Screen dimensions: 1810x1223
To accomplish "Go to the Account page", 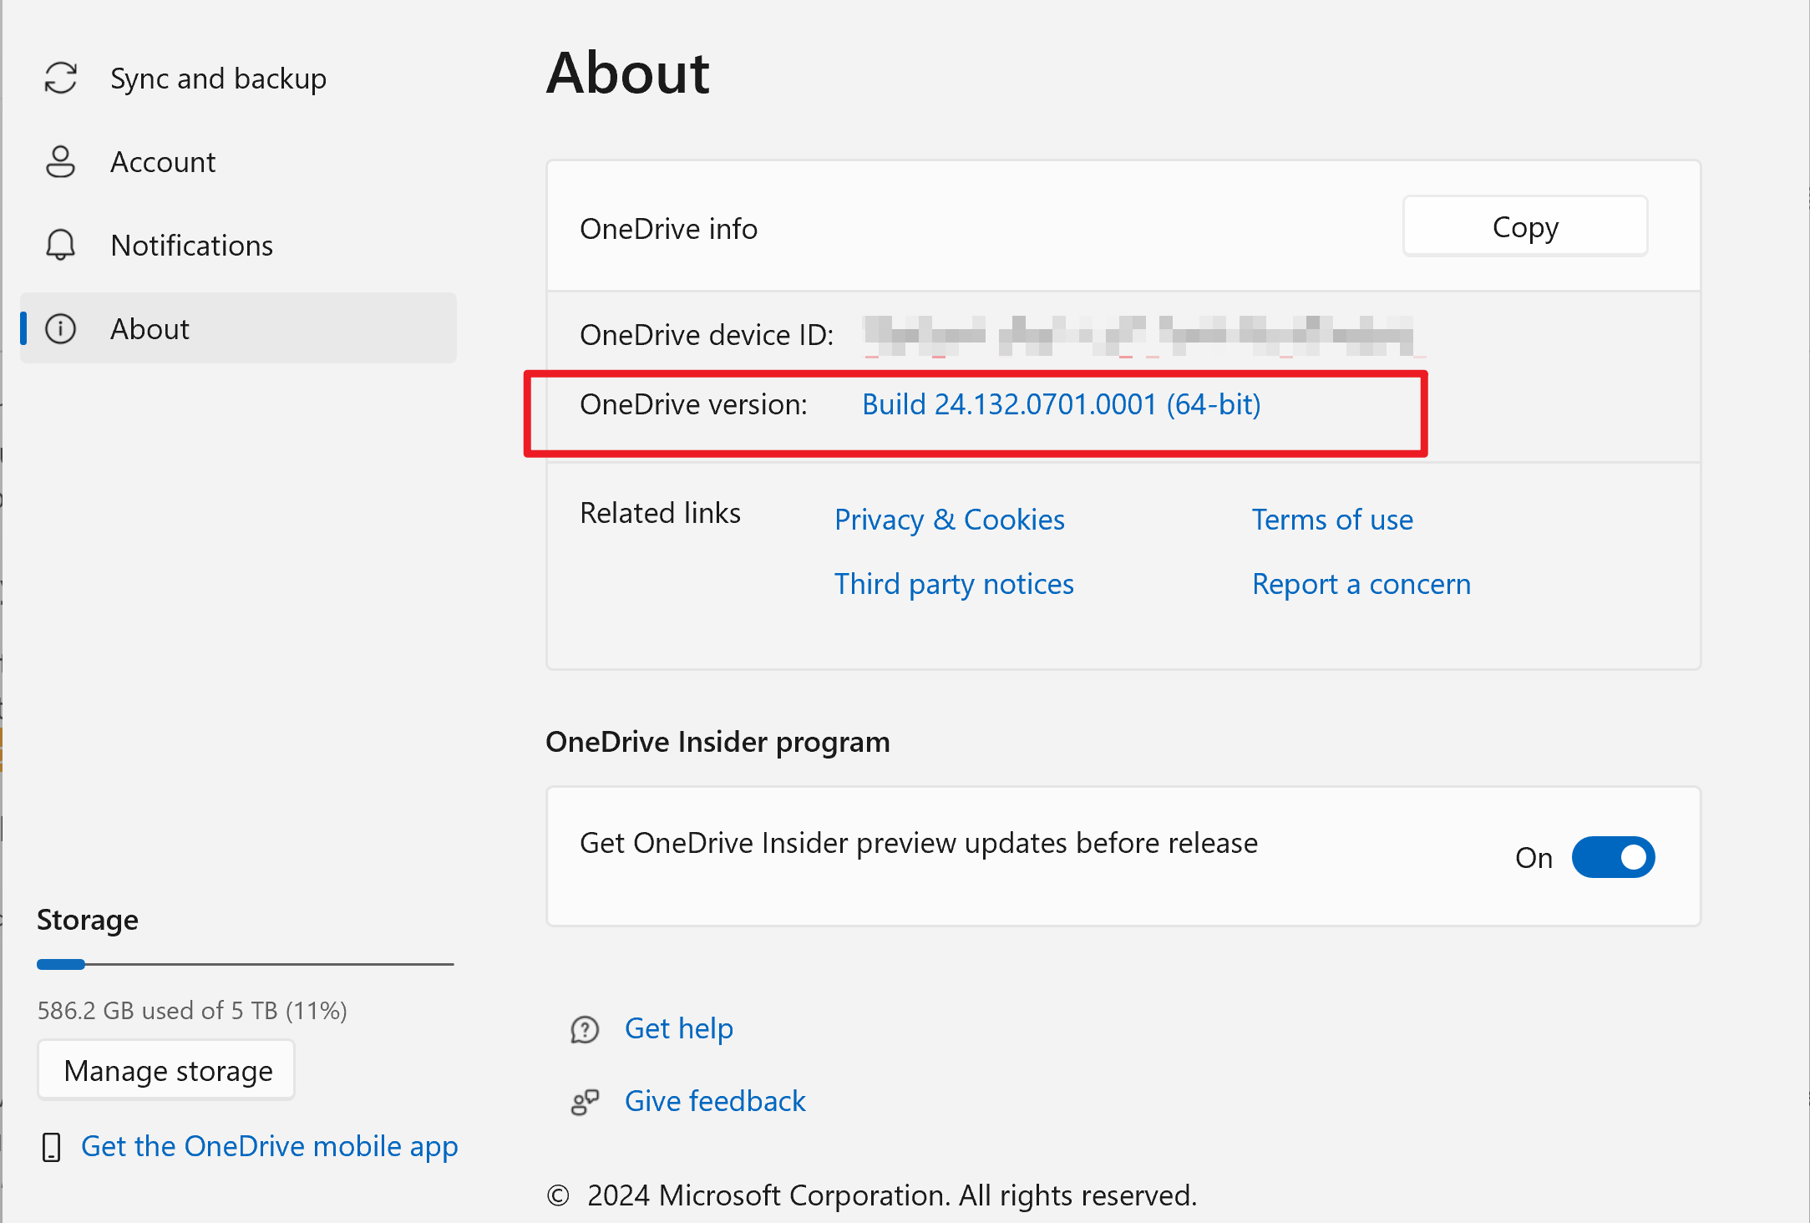I will pyautogui.click(x=238, y=161).
